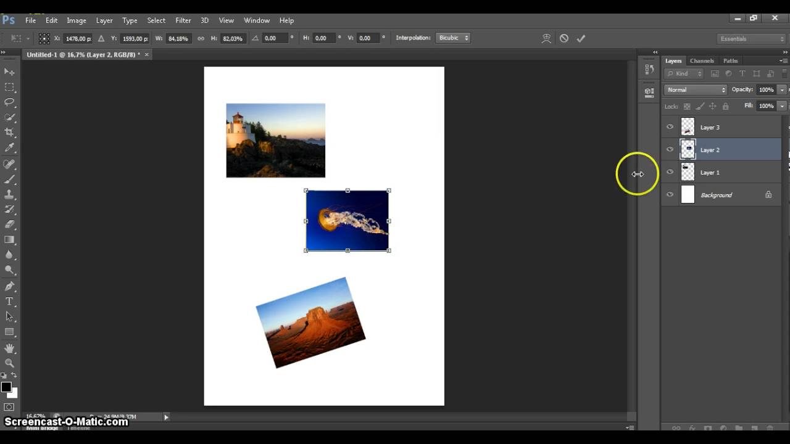Switch to the Channels tab

click(x=702, y=60)
